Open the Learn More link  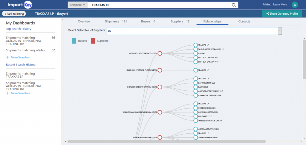click(x=280, y=4)
